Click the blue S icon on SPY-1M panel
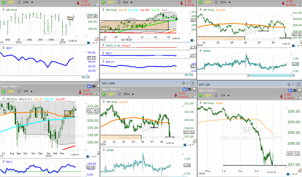Screen dimensions: 302x177 pos(290,90)
